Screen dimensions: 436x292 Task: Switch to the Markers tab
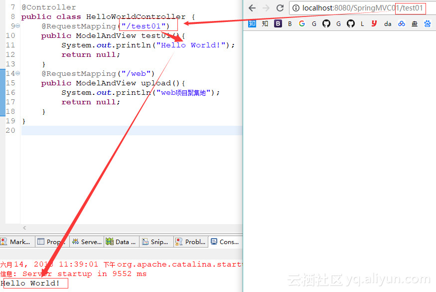[17, 242]
